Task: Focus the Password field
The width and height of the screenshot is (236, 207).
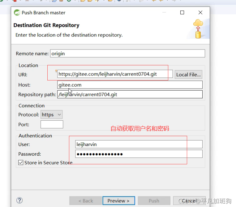Action: click(x=139, y=154)
